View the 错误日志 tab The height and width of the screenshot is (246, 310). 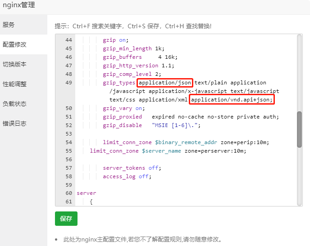point(15,123)
